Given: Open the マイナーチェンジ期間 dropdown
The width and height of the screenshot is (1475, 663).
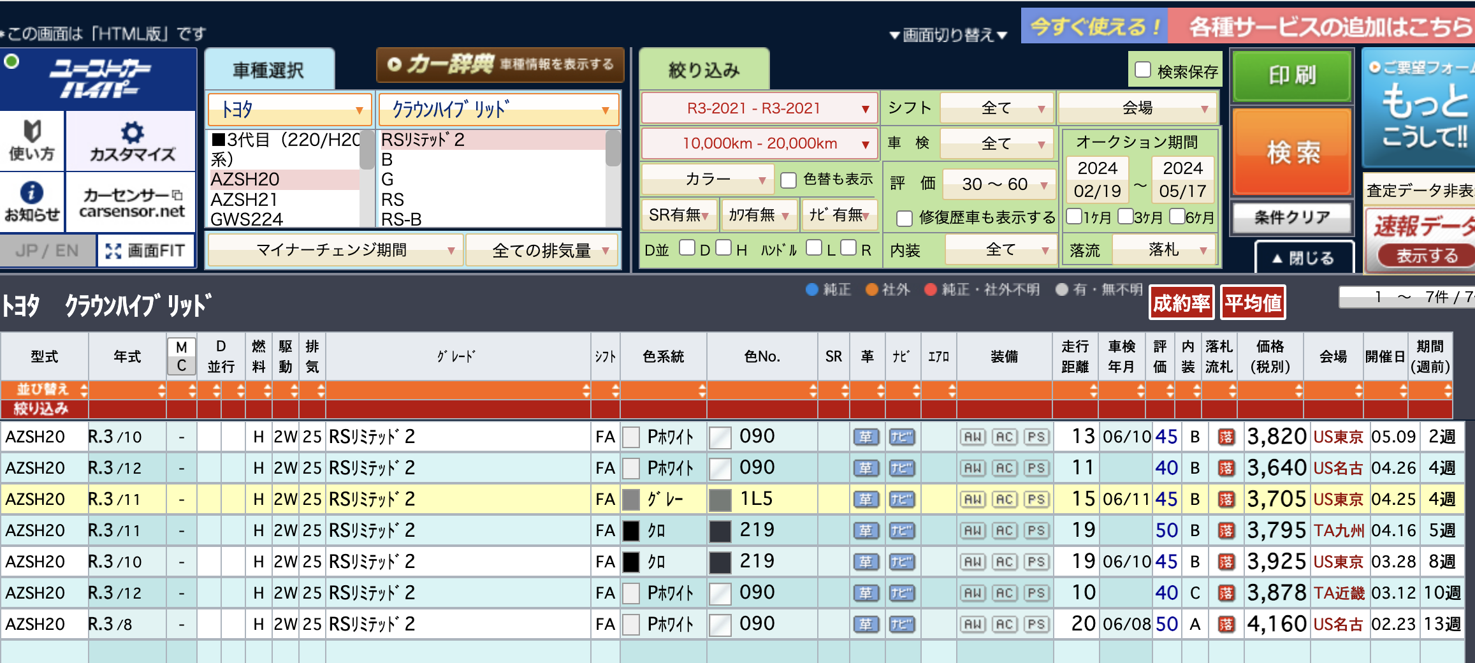Looking at the screenshot, I should point(335,251).
